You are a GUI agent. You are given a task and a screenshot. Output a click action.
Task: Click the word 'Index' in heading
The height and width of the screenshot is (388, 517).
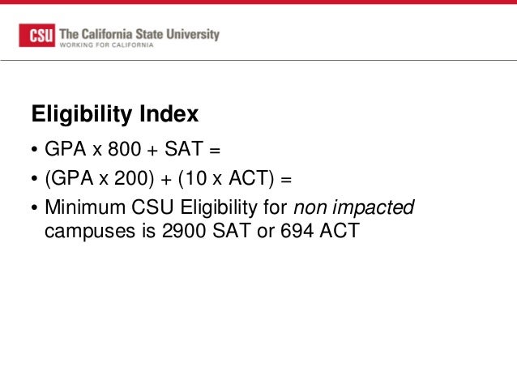pos(169,114)
